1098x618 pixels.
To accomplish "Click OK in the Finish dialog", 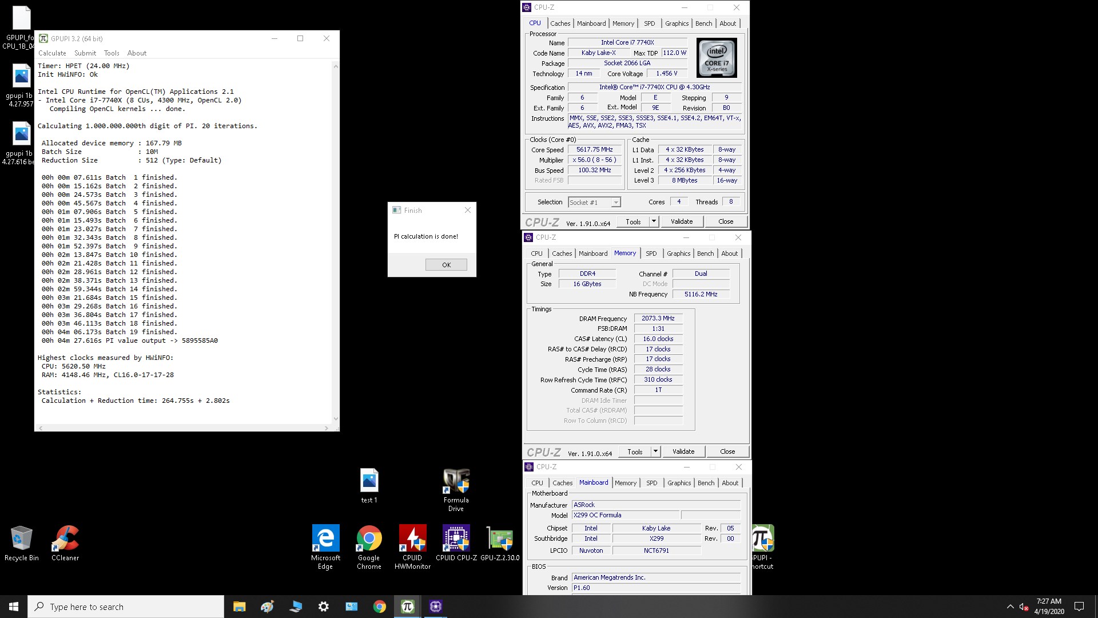I will pyautogui.click(x=446, y=265).
